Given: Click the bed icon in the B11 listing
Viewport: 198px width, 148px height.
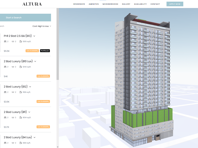Looking at the screenshot, I should pos(5,118).
